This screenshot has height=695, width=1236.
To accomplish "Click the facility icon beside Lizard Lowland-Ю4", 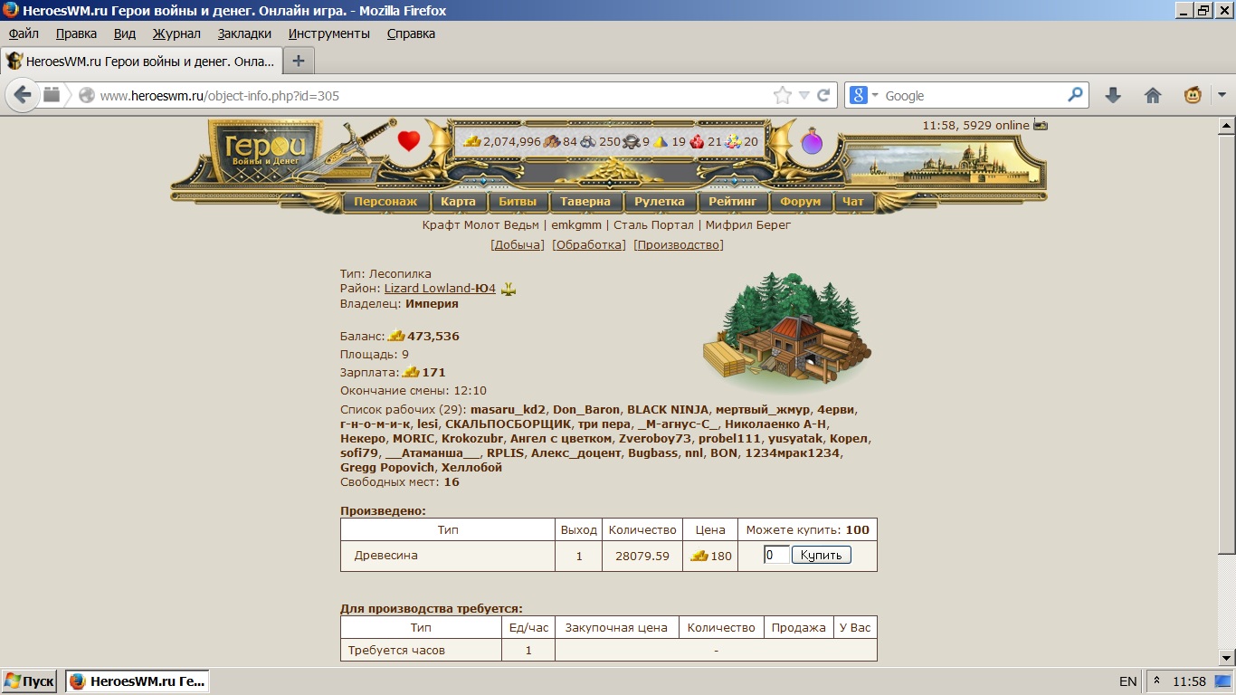I will click(x=509, y=289).
